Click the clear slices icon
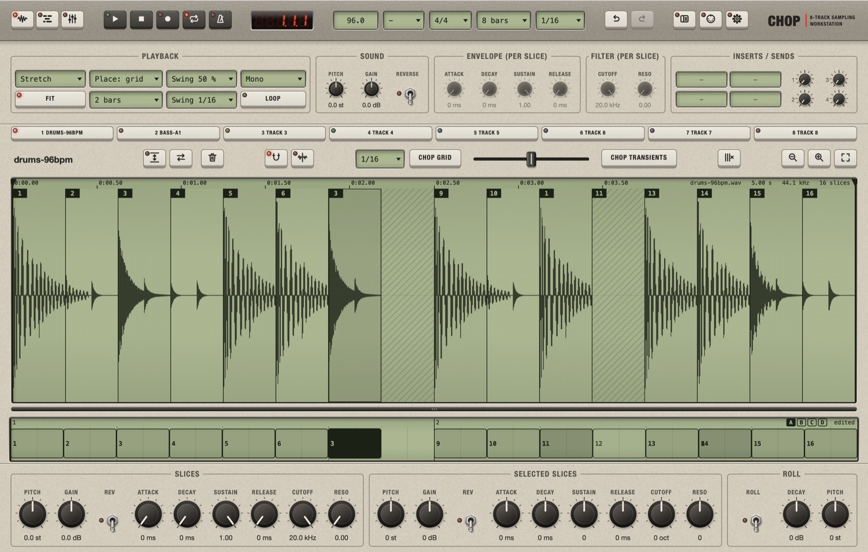 coord(729,158)
